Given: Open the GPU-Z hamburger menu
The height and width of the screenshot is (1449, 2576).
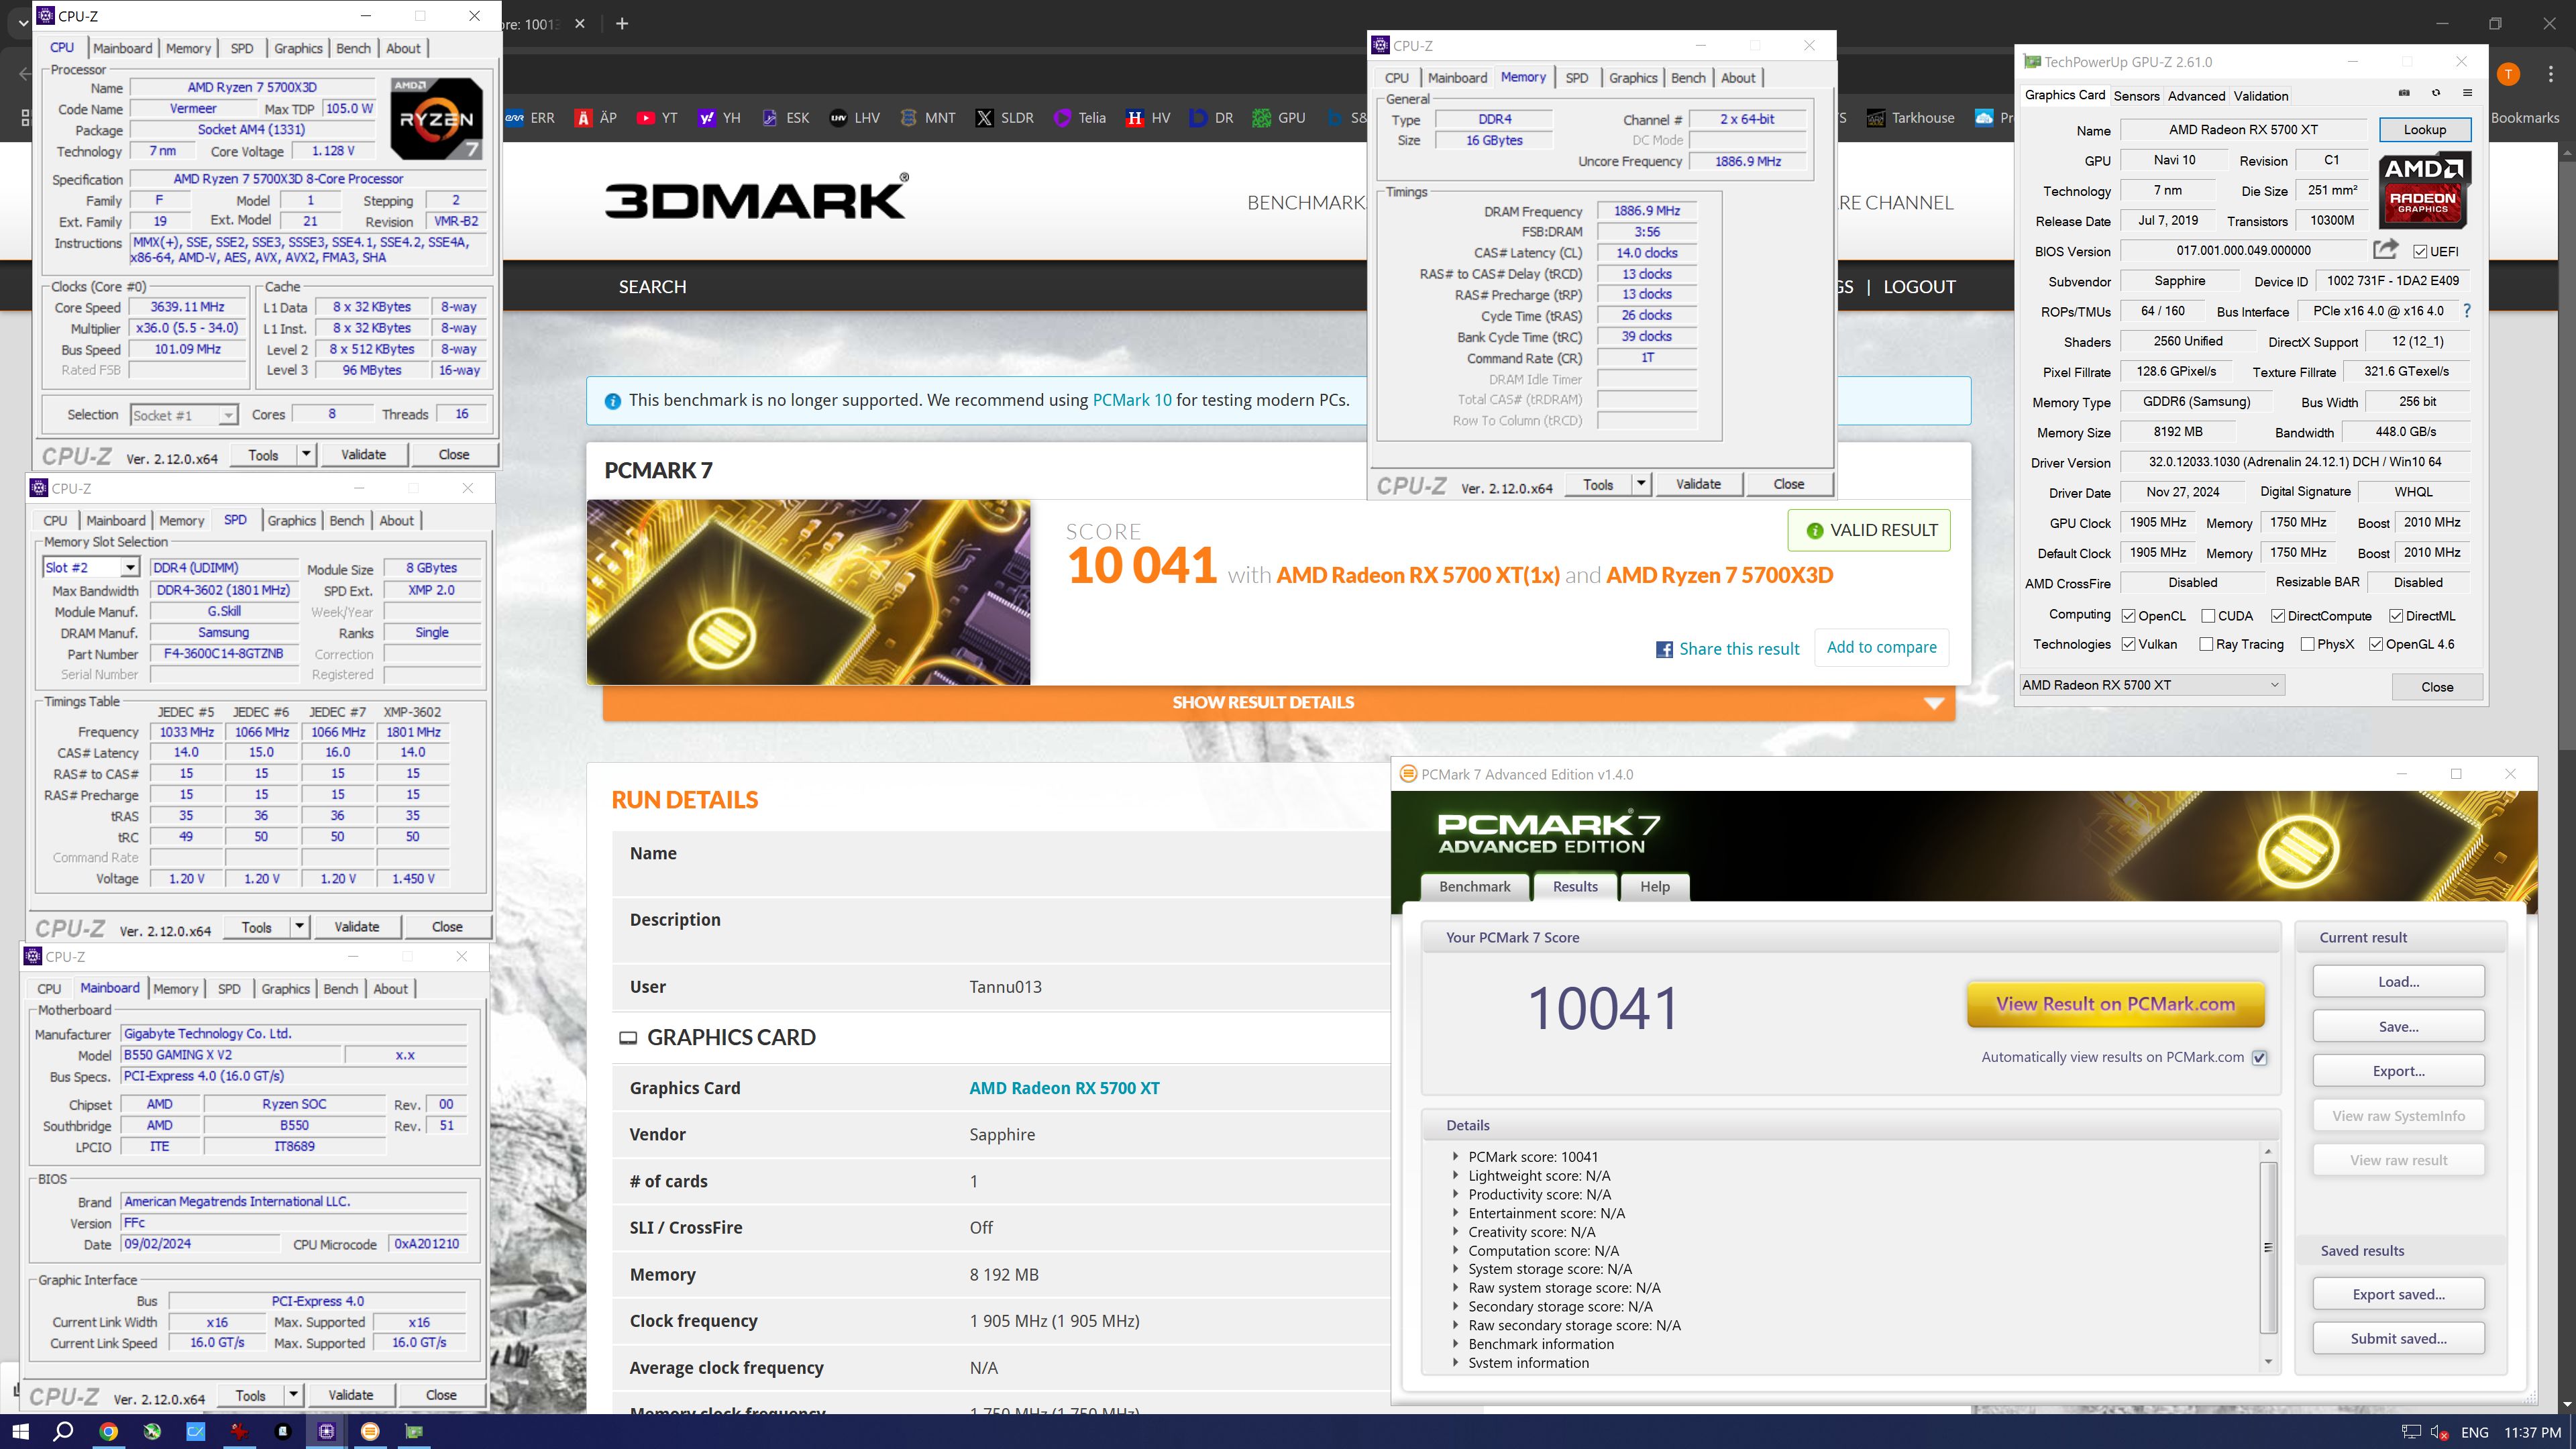Looking at the screenshot, I should (x=2467, y=93).
